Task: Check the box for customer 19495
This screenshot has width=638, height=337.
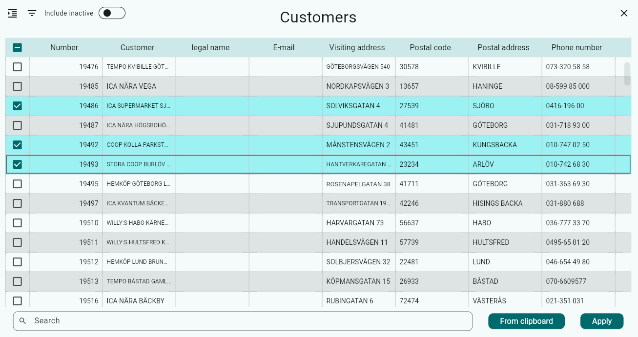Action: (17, 184)
